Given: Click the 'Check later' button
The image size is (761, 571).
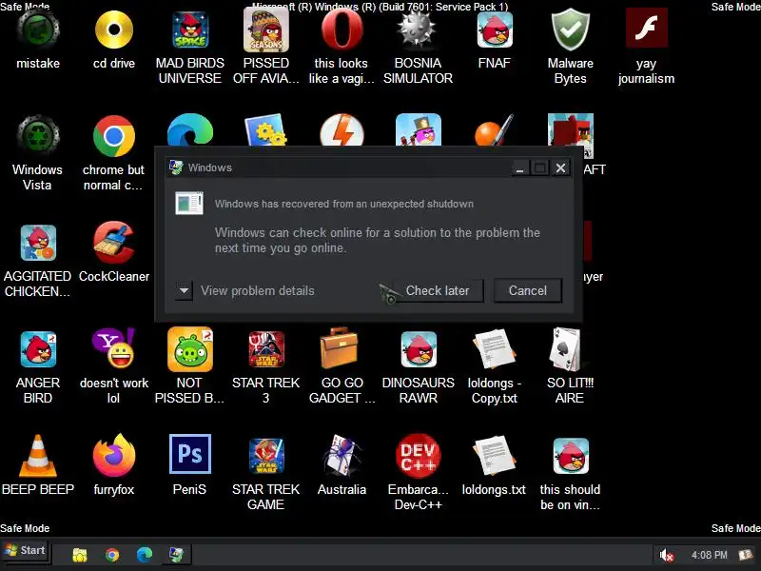Looking at the screenshot, I should click(x=438, y=290).
